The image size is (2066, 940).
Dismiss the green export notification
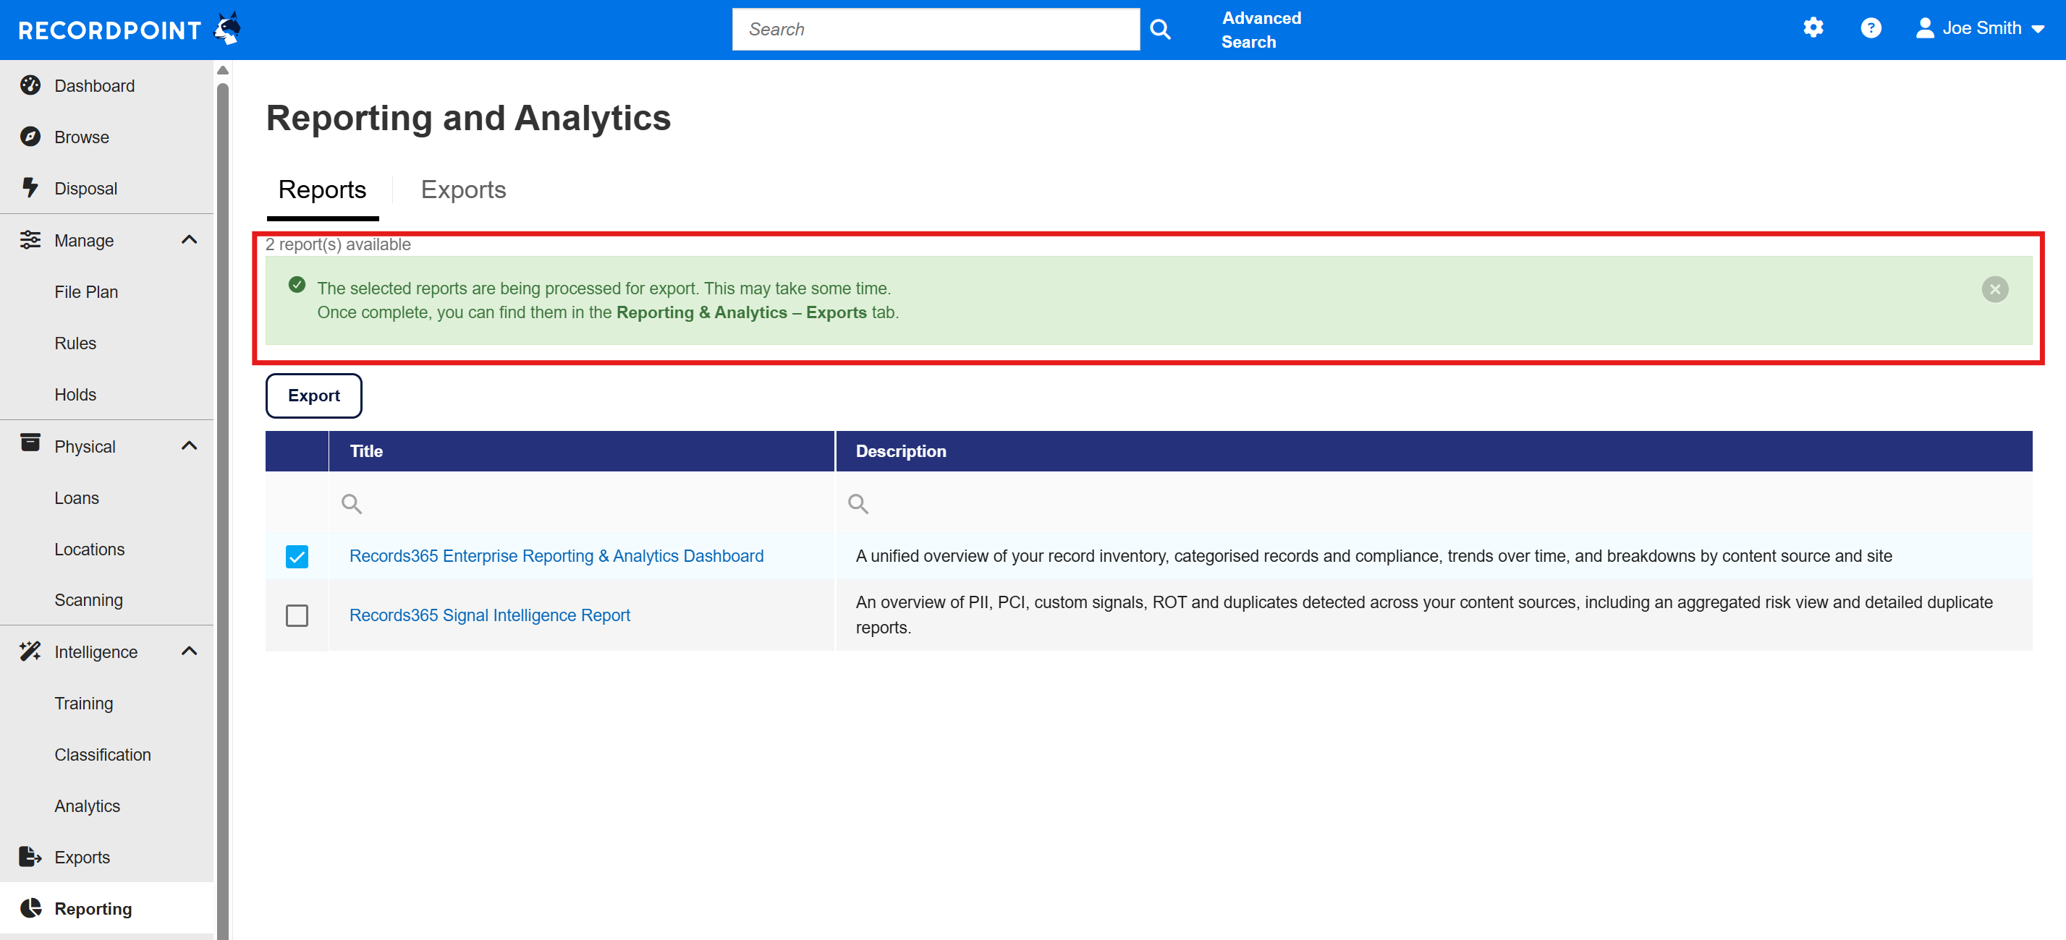[1994, 289]
